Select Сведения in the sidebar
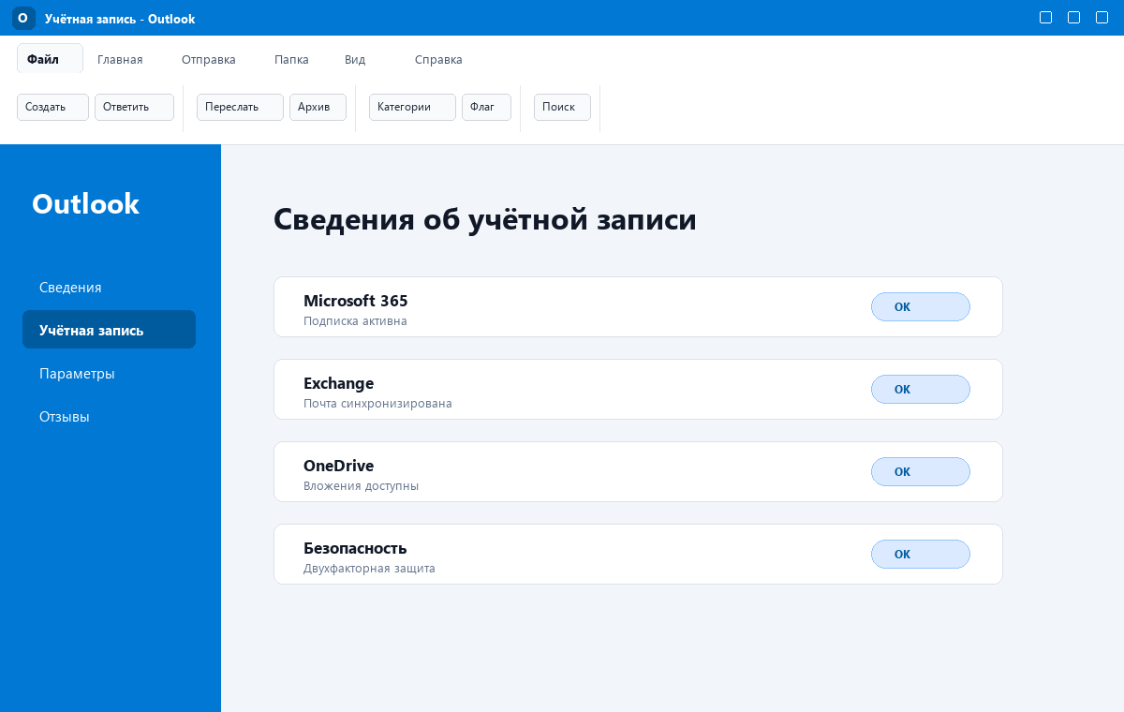This screenshot has height=712, width=1124. click(x=109, y=287)
